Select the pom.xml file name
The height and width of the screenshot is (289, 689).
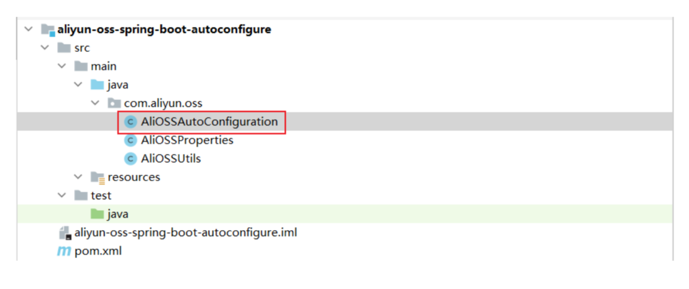tap(98, 251)
